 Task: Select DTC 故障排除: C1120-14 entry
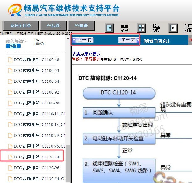coord(36,157)
